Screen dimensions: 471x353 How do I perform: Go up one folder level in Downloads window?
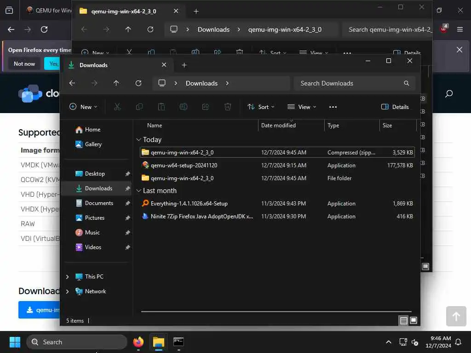(116, 83)
